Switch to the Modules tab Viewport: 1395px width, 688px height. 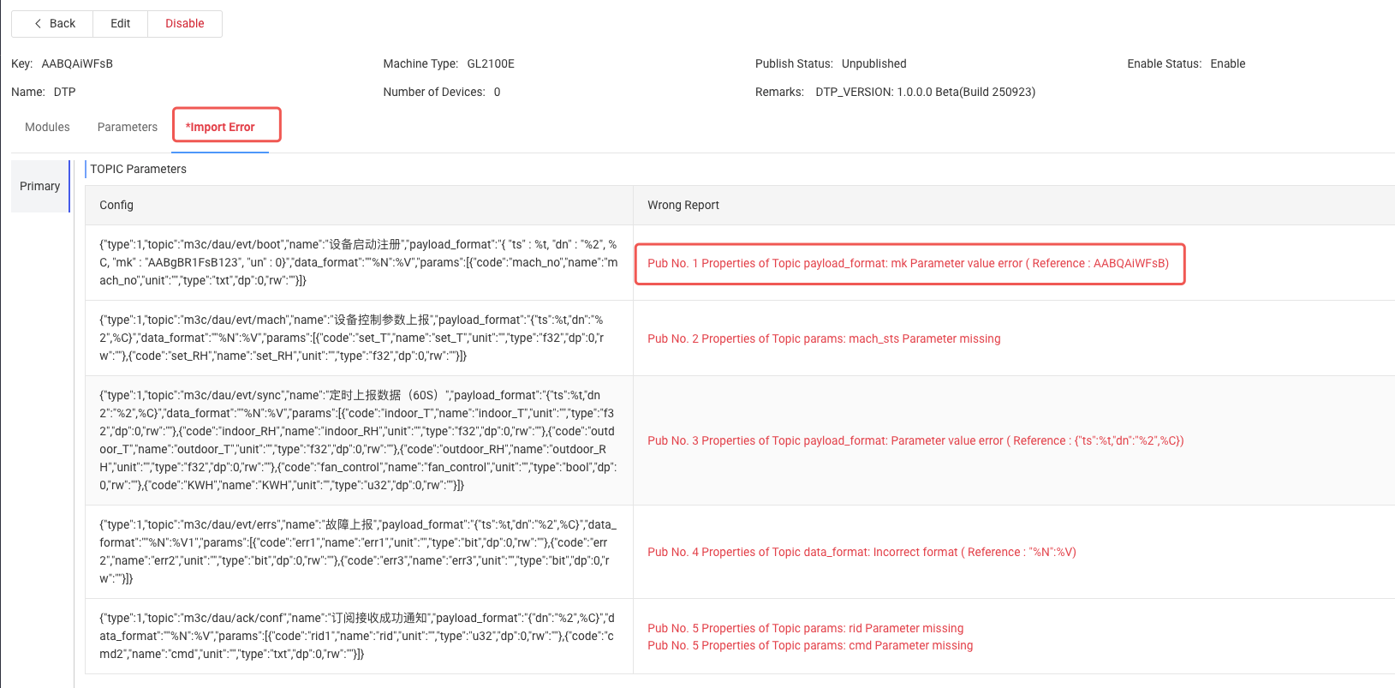point(47,127)
